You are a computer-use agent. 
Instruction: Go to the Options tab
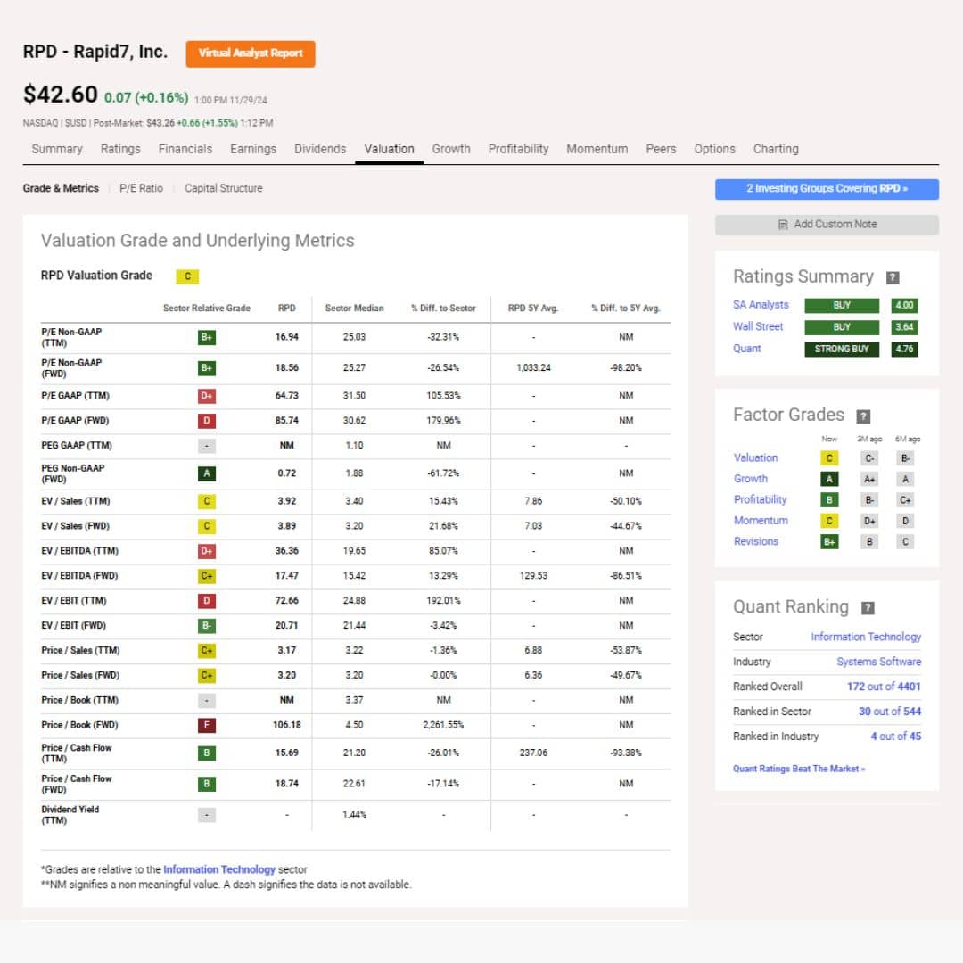click(x=714, y=149)
